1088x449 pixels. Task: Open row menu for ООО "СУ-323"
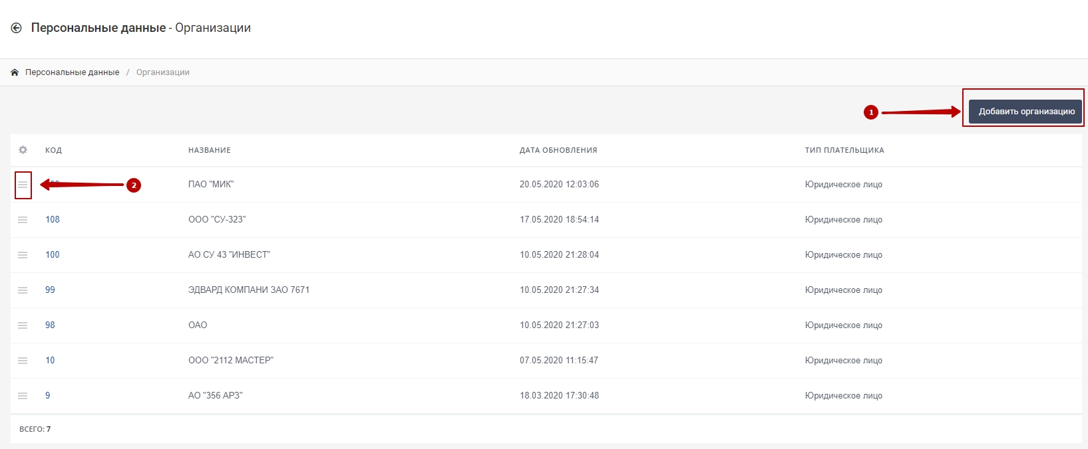tap(23, 220)
